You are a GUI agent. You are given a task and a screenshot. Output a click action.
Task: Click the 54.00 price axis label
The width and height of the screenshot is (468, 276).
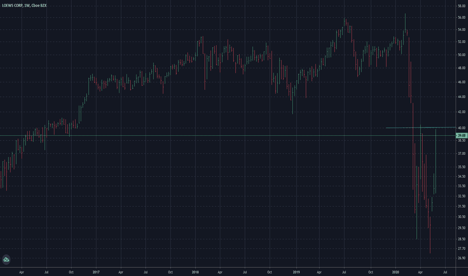pyautogui.click(x=461, y=30)
